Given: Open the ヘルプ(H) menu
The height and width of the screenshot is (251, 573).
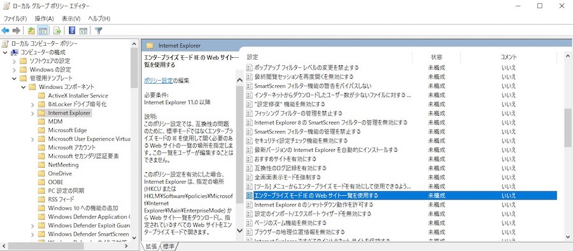Looking at the screenshot, I should (x=99, y=18).
